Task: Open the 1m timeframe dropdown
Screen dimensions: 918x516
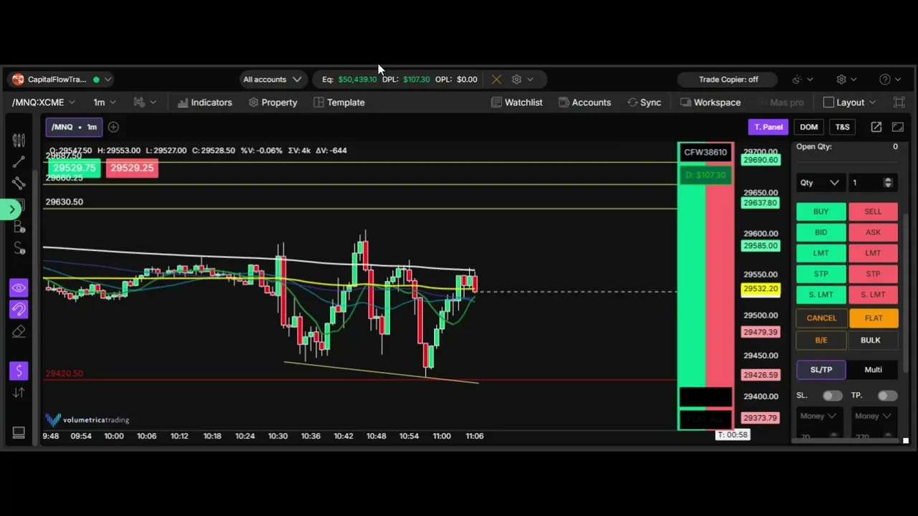Action: pyautogui.click(x=105, y=102)
